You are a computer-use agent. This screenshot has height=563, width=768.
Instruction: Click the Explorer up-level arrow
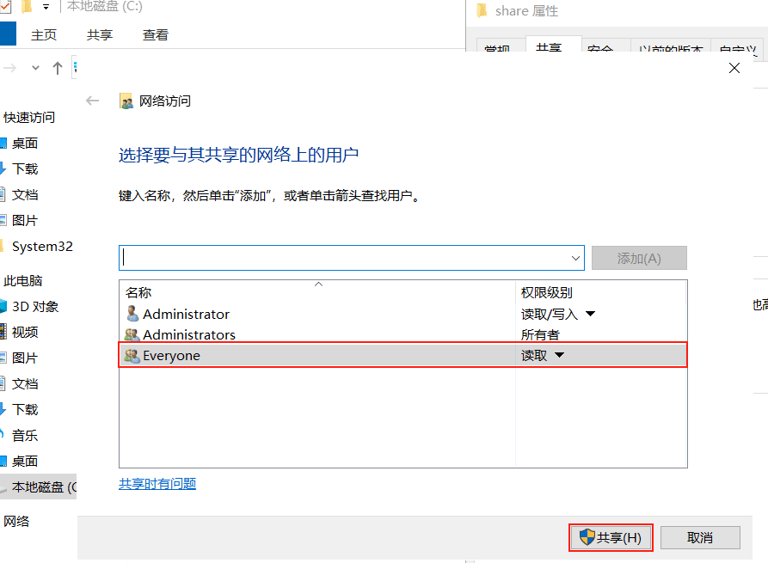point(58,68)
